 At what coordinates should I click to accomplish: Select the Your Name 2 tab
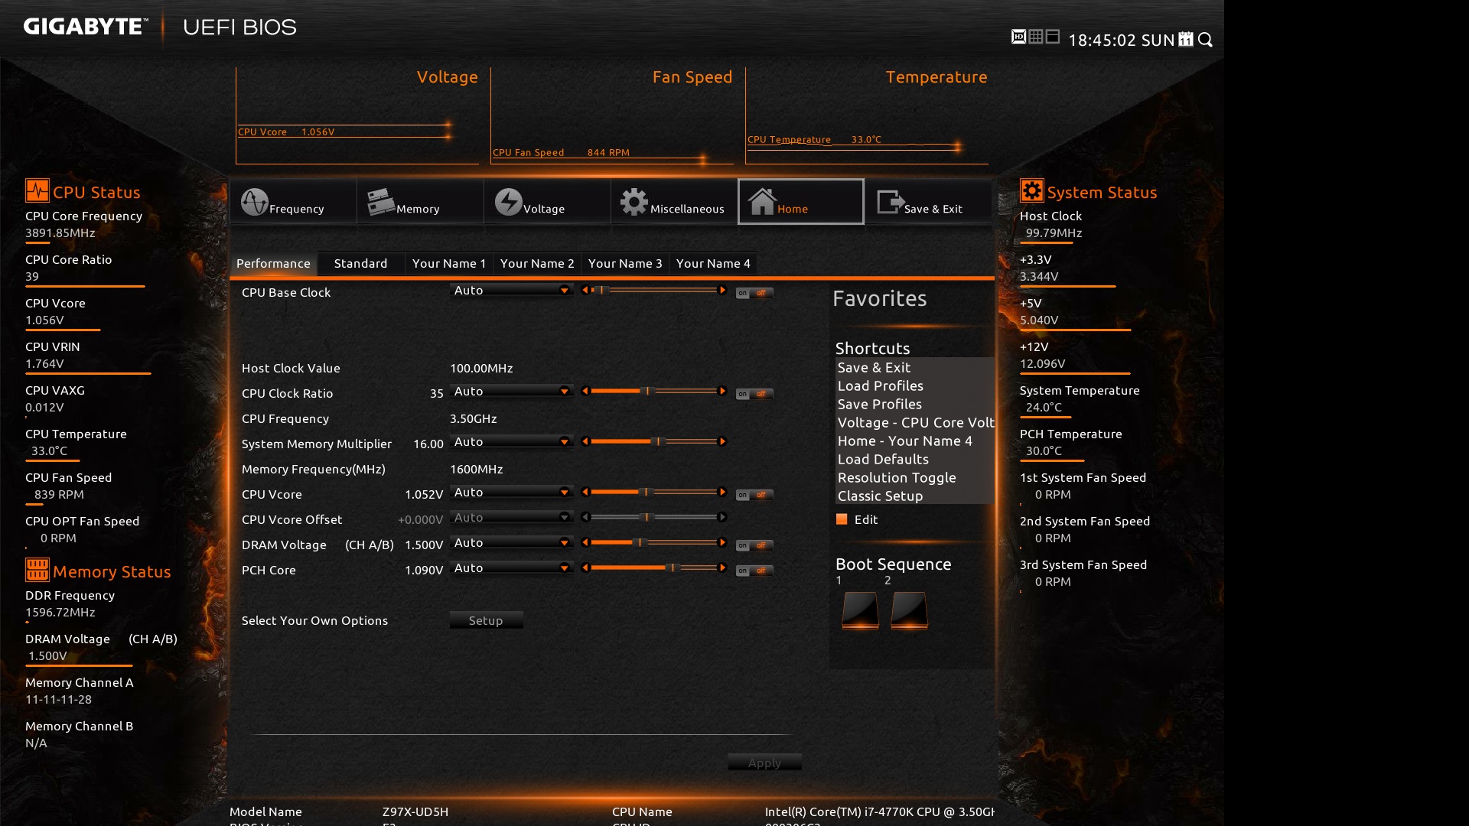click(537, 263)
